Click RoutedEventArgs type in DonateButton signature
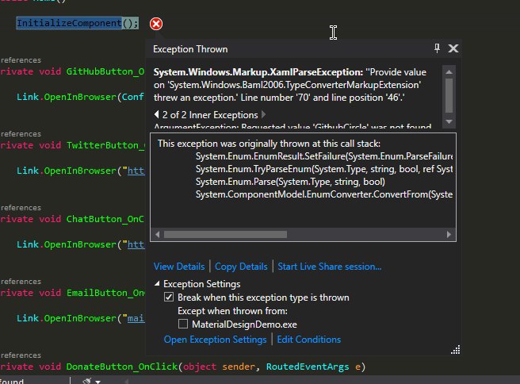Viewport: 520px width, 384px height. pyautogui.click(x=308, y=367)
